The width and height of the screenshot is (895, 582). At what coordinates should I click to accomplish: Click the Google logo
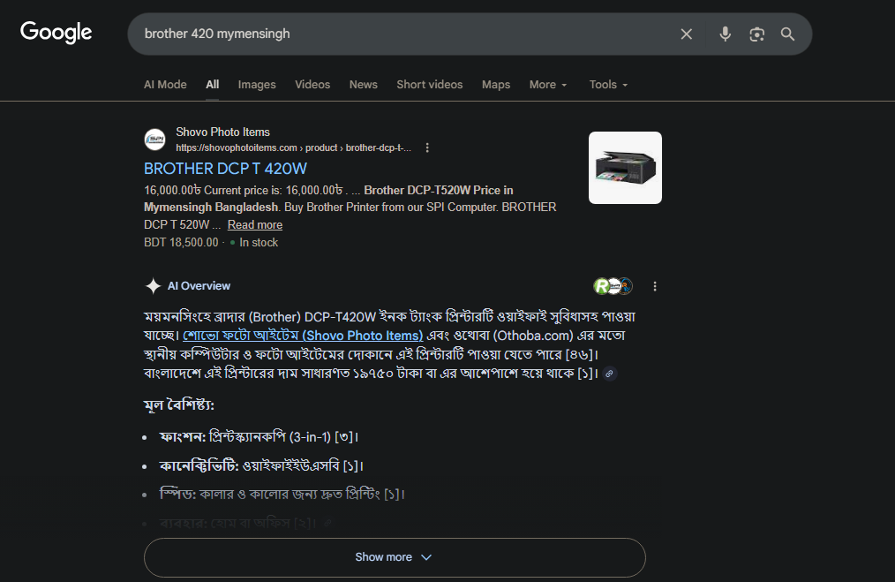point(56,33)
